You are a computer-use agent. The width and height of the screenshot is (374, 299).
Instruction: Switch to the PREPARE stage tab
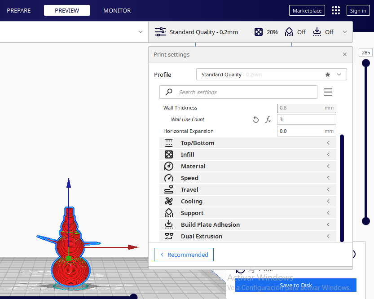(18, 10)
